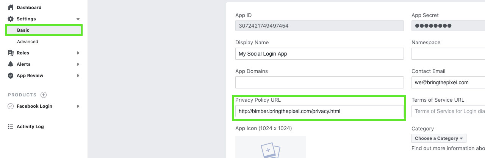485x158 pixels.
Task: Click the Roles people icon
Action: point(11,53)
